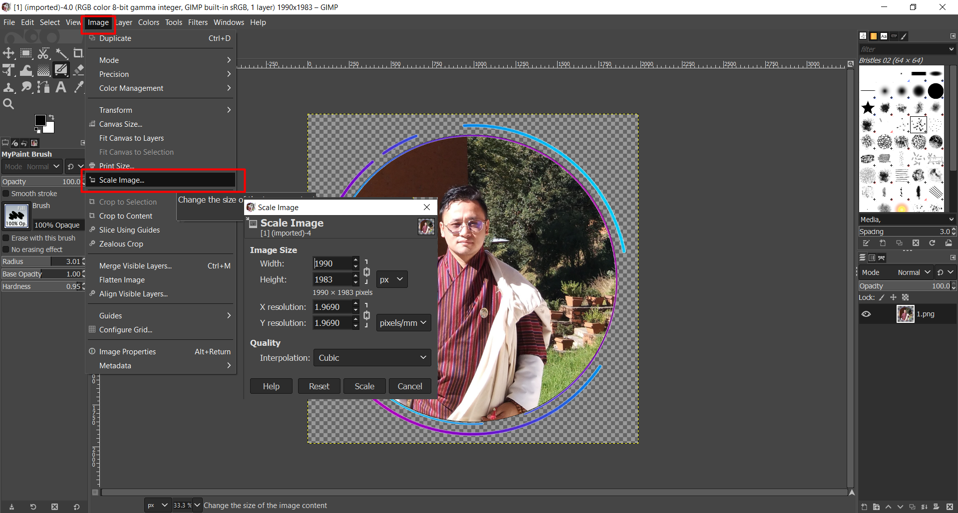Viewport: 958px width, 513px height.
Task: Select the Zoom magnifier tool
Action: coord(8,104)
